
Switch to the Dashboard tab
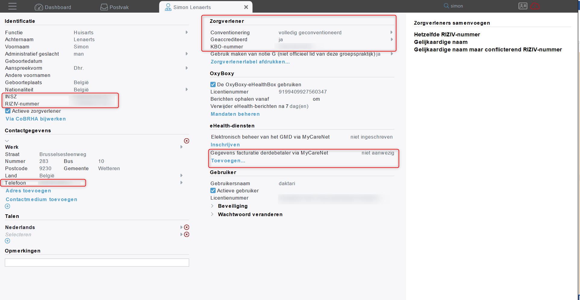tap(53, 7)
